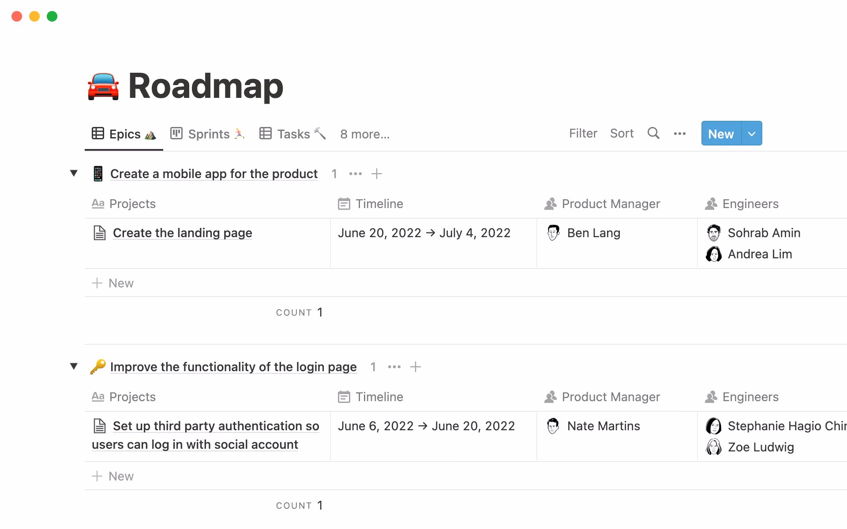This screenshot has height=529, width=847.
Task: Open the ellipsis menu beside mobile app epic
Action: coord(355,174)
